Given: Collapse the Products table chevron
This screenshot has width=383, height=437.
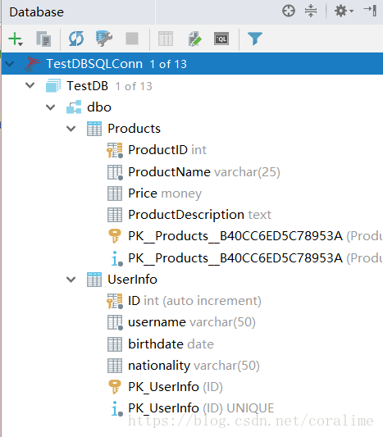Looking at the screenshot, I should point(71,129).
